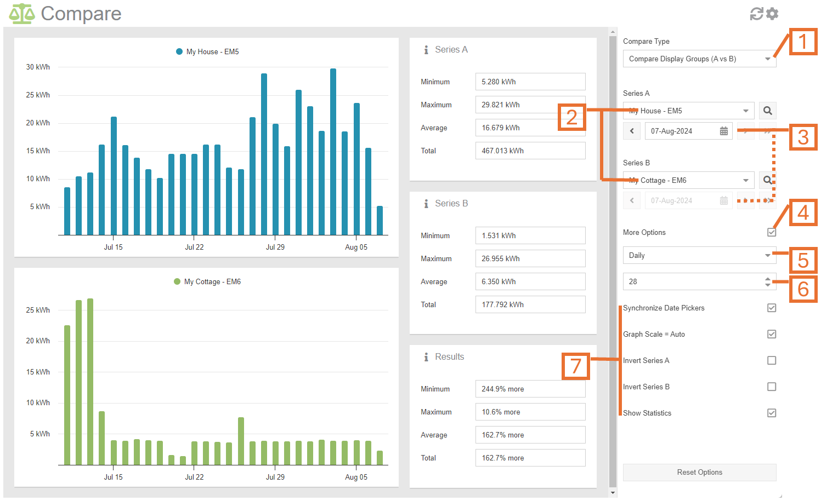This screenshot has width=821, height=501.
Task: Click the Series B previous date arrow
Action: [x=632, y=200]
